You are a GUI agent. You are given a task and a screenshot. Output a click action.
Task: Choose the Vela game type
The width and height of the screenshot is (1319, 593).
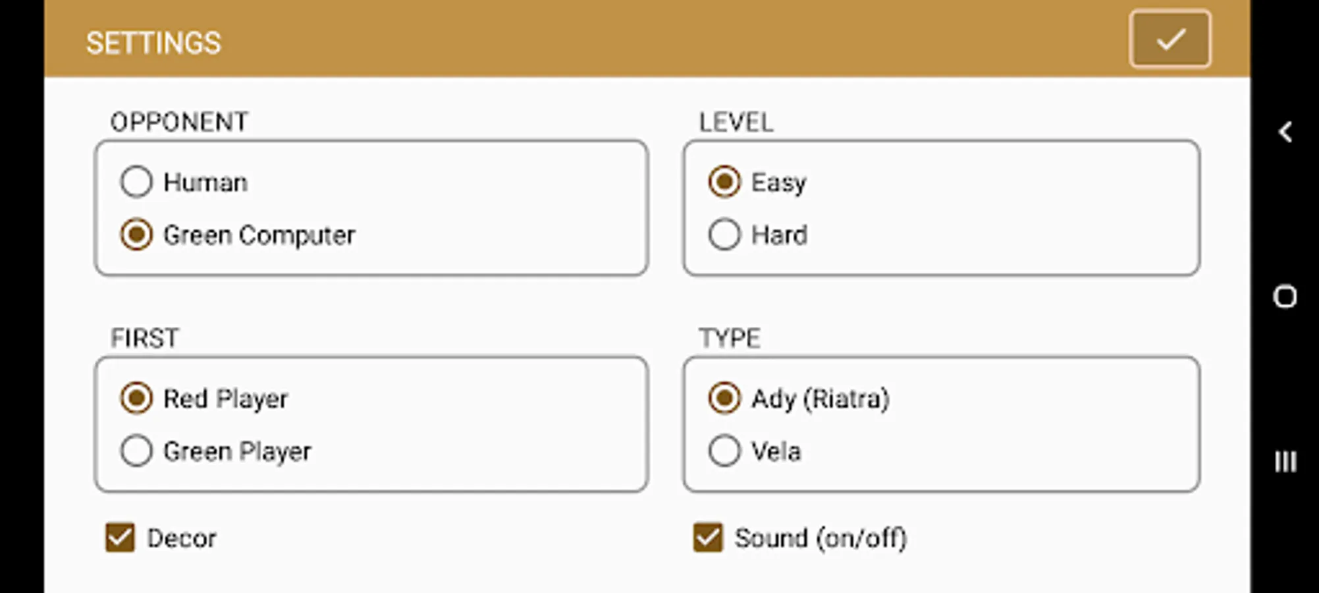(x=724, y=451)
